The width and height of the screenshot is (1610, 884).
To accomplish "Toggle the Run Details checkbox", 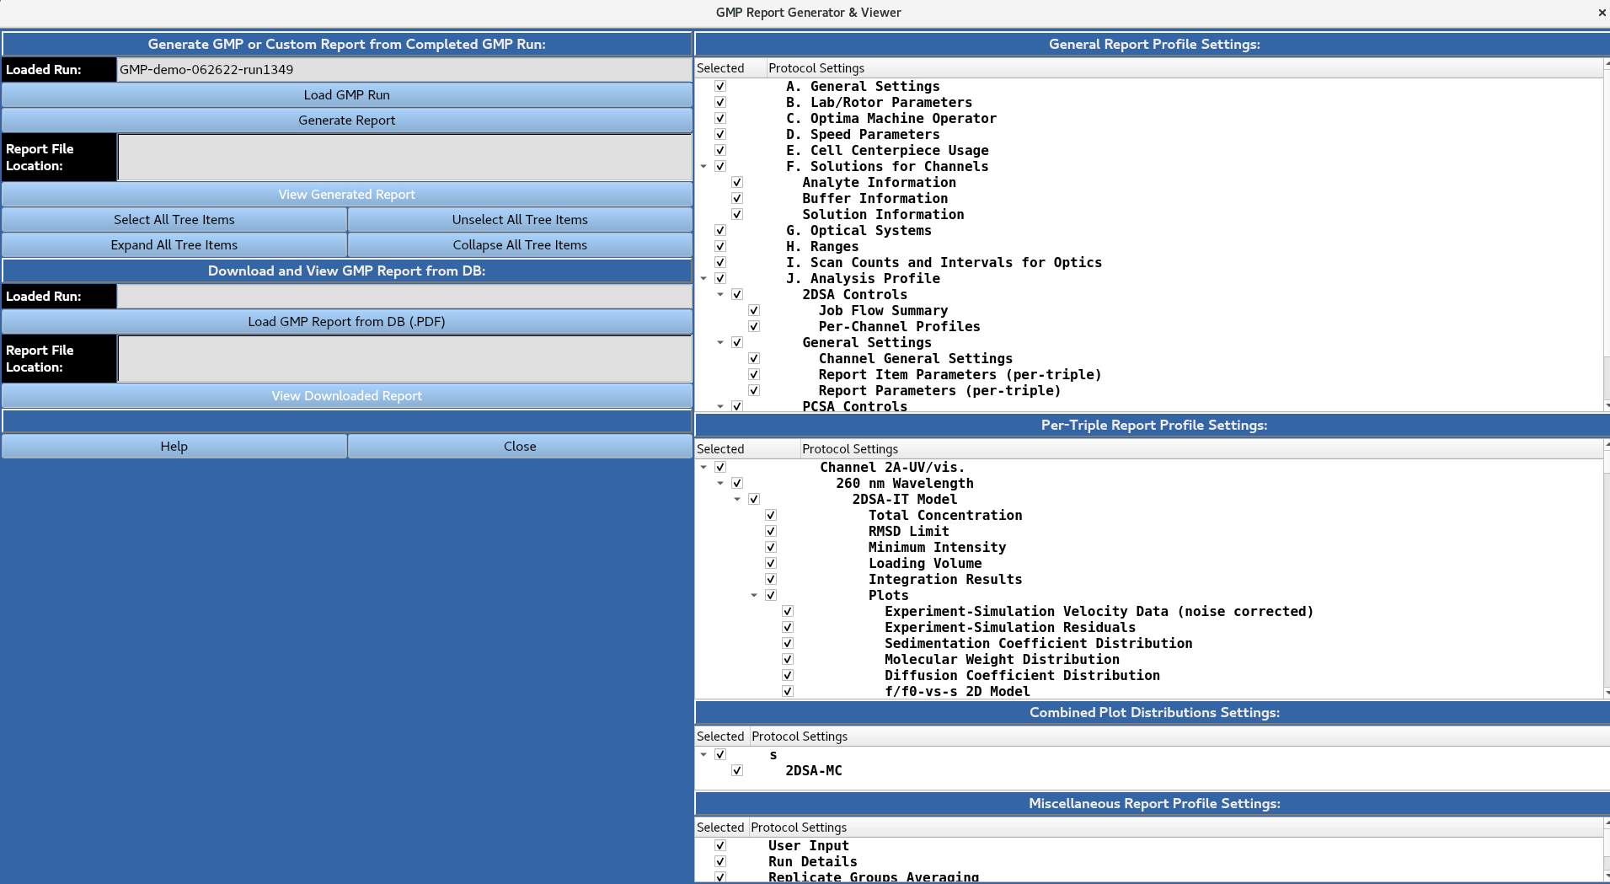I will pyautogui.click(x=720, y=860).
